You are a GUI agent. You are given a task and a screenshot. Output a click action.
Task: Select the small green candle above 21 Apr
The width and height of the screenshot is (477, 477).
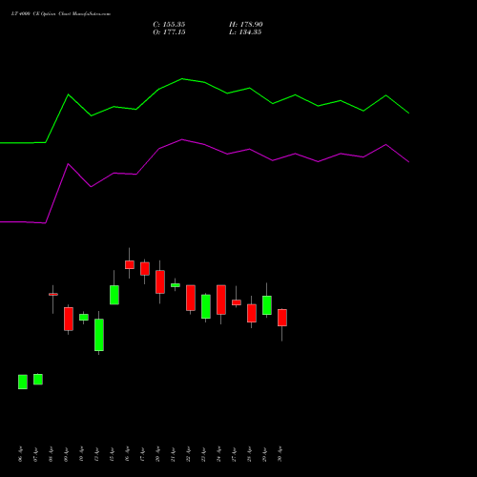176,285
